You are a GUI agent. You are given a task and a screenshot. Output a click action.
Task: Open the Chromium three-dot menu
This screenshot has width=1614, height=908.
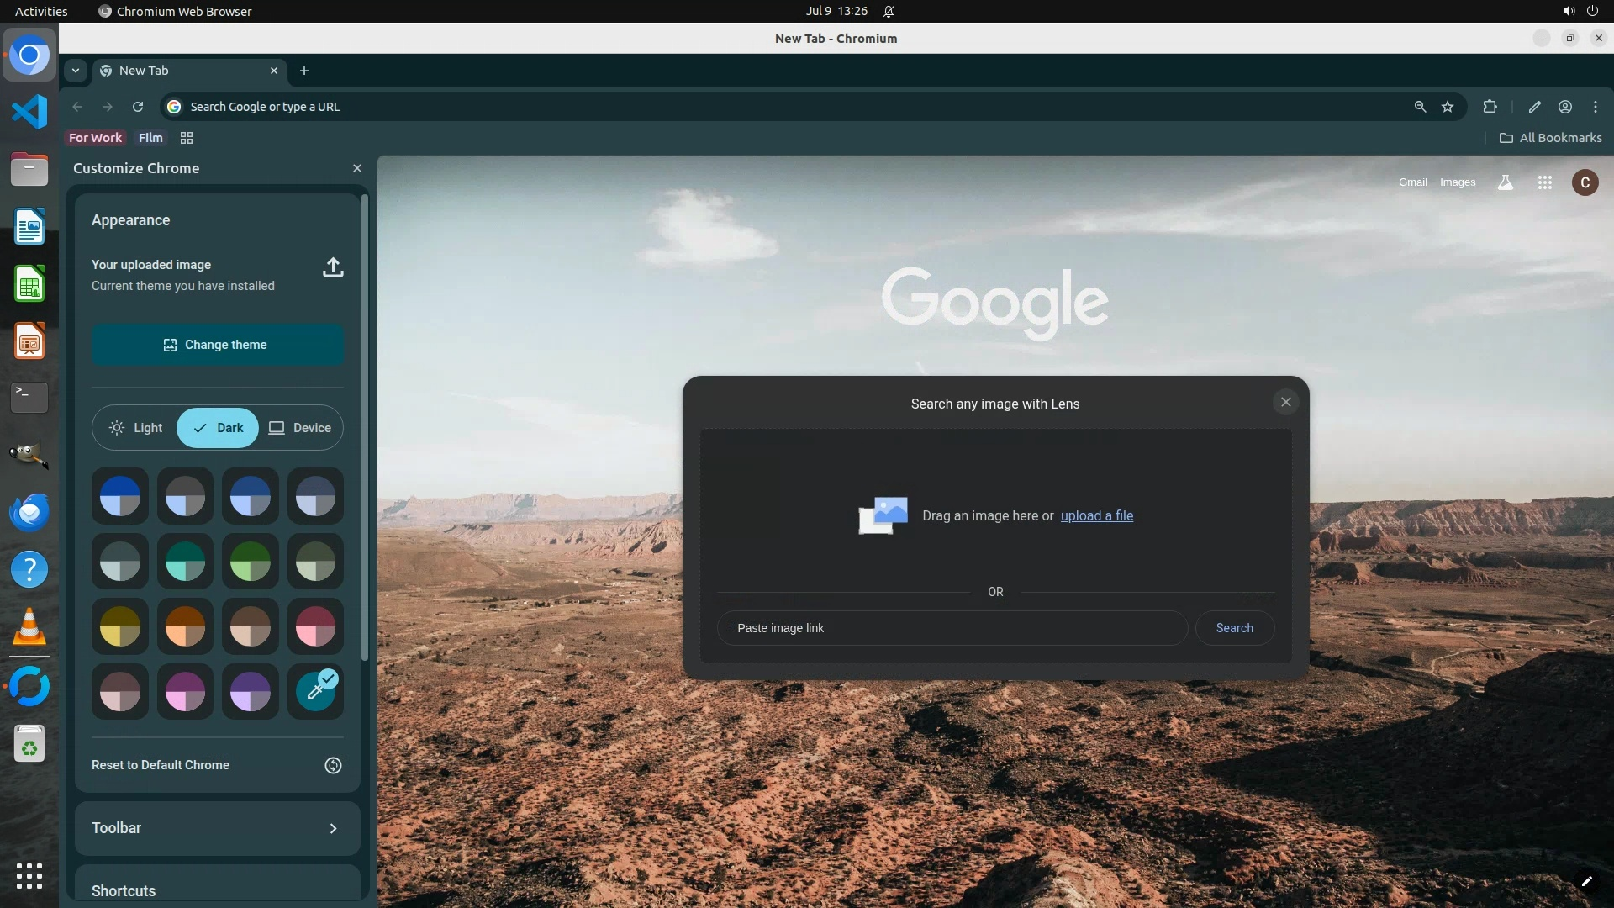pyautogui.click(x=1595, y=107)
